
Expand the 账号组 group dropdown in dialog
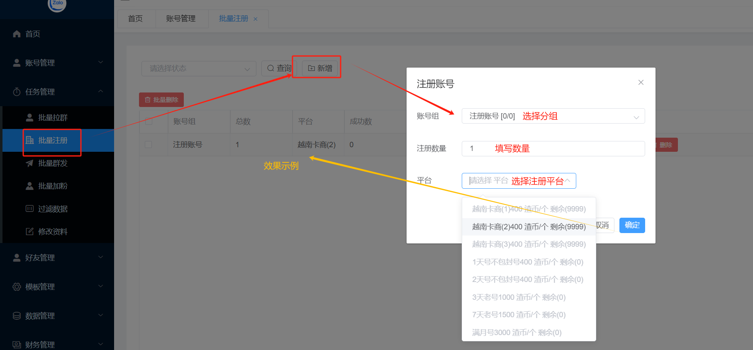[553, 116]
